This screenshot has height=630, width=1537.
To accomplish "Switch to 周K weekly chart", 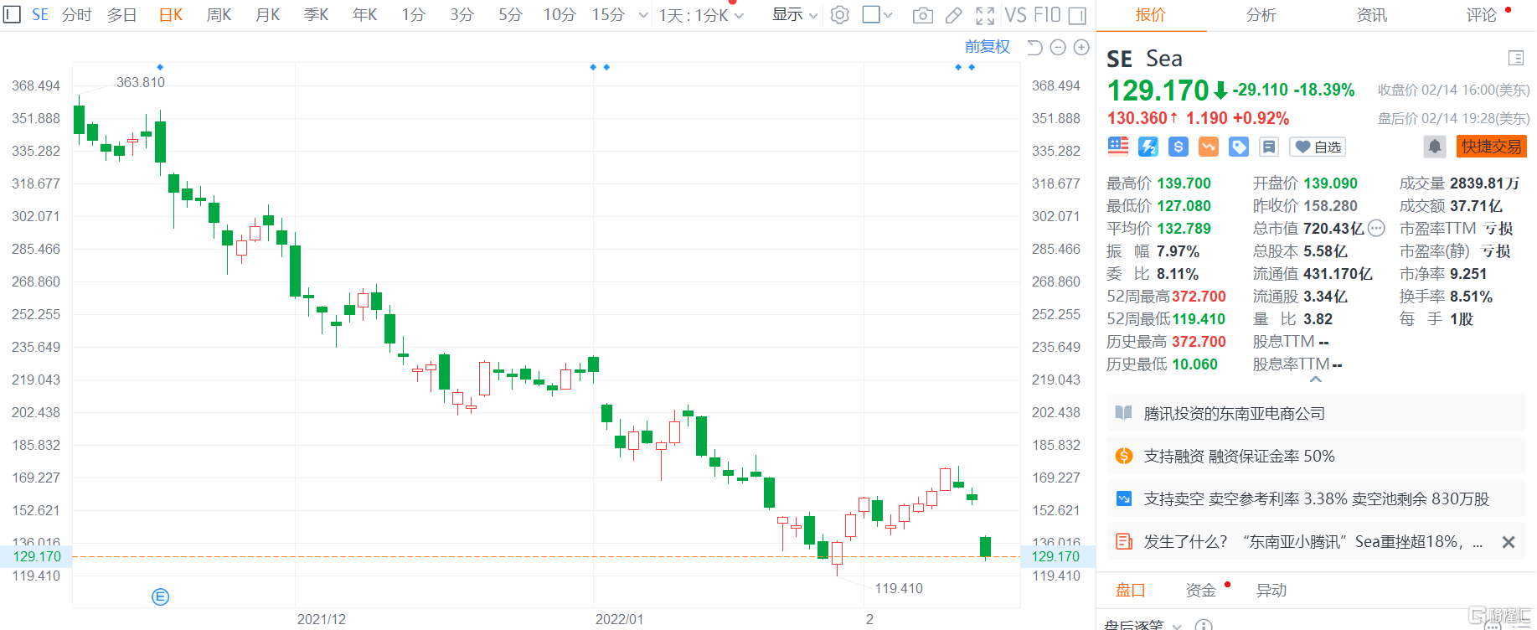I will pos(219,15).
